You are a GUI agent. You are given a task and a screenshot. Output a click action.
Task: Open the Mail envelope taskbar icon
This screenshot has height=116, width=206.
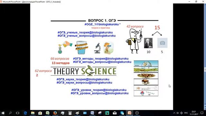click(115, 113)
